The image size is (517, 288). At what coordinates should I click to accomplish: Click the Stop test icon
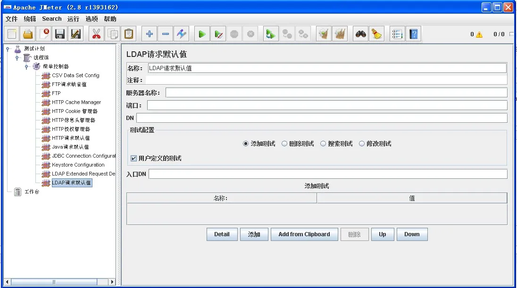[234, 34]
